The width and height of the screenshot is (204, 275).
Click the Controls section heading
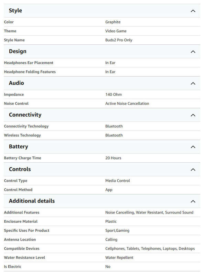(x=20, y=169)
